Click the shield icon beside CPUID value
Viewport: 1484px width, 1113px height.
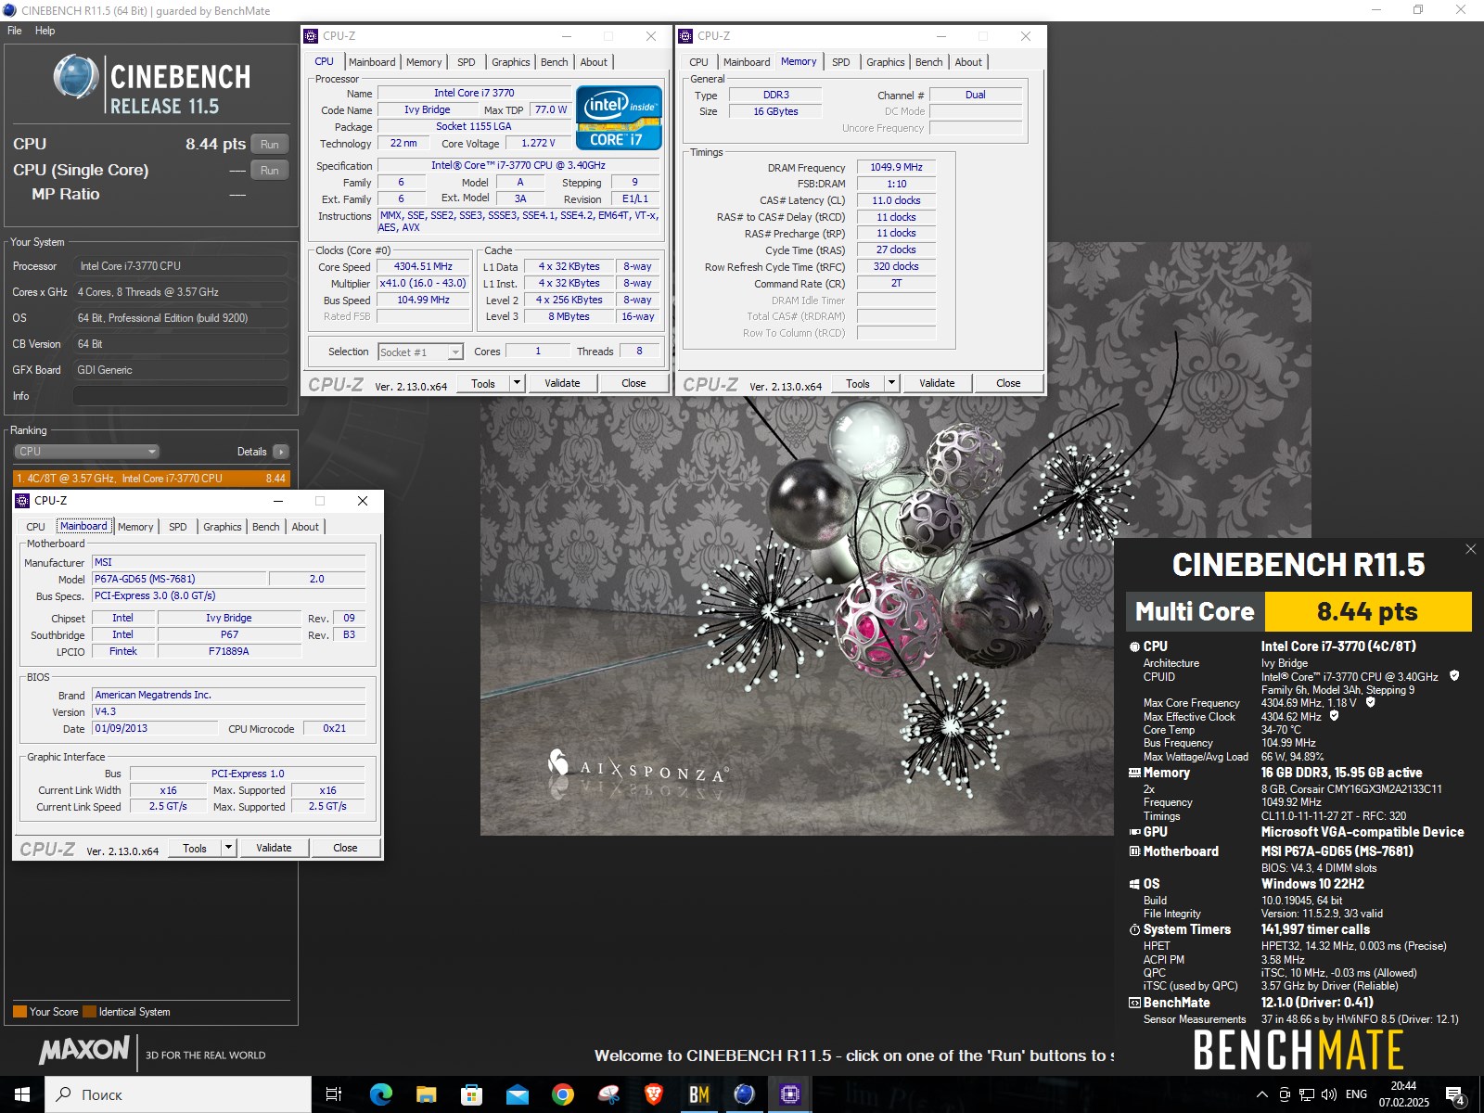coord(1454,676)
